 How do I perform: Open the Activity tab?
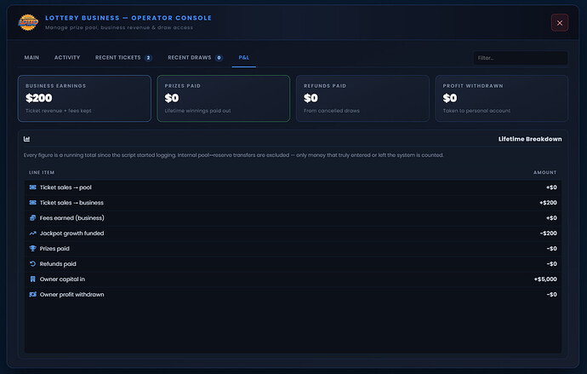coord(67,58)
